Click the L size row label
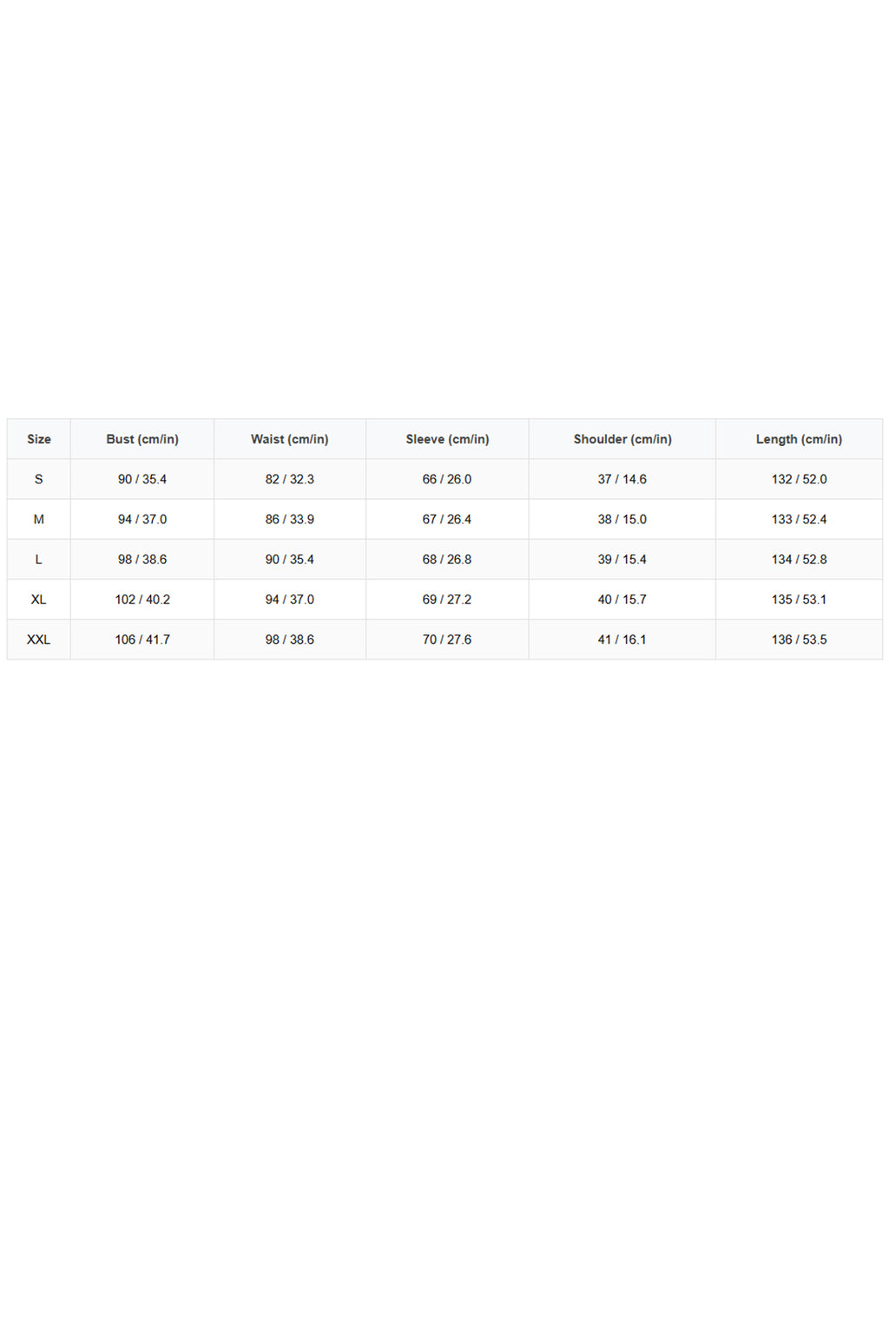The image size is (889, 1333). point(39,560)
